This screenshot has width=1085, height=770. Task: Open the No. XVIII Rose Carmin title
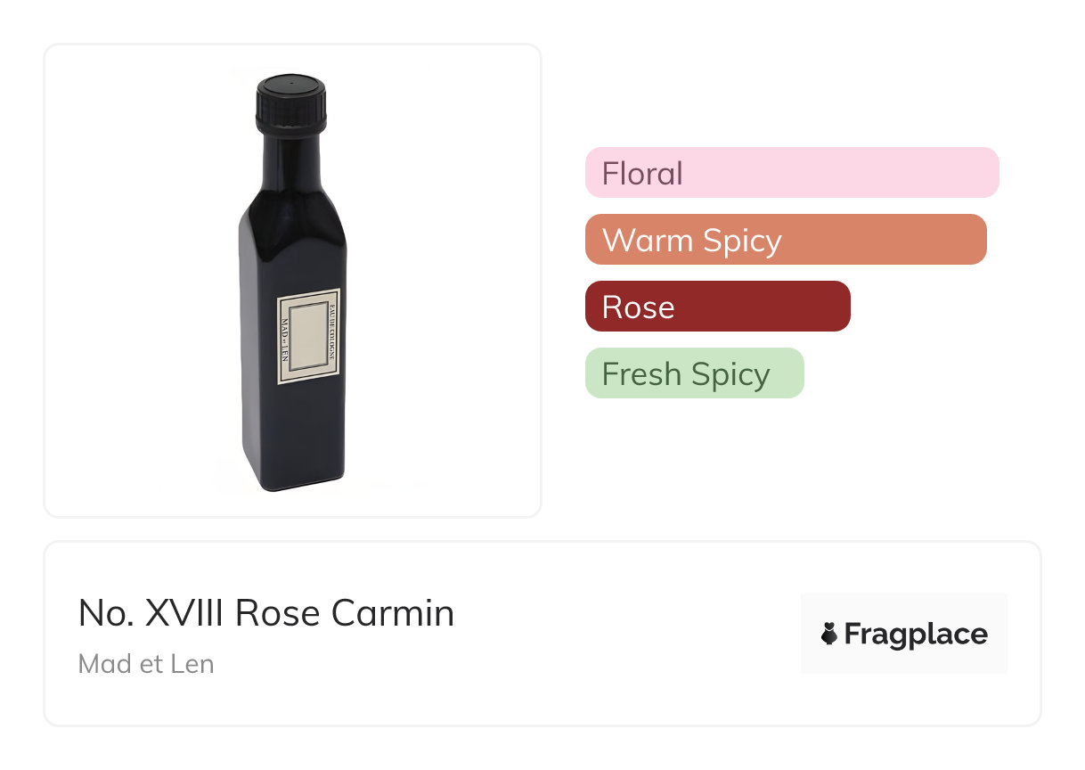coord(266,613)
